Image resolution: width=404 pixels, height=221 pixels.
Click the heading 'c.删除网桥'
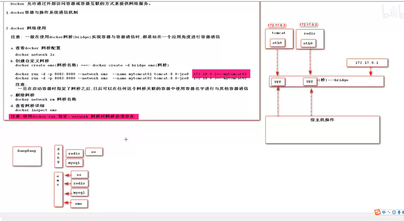click(x=23, y=95)
